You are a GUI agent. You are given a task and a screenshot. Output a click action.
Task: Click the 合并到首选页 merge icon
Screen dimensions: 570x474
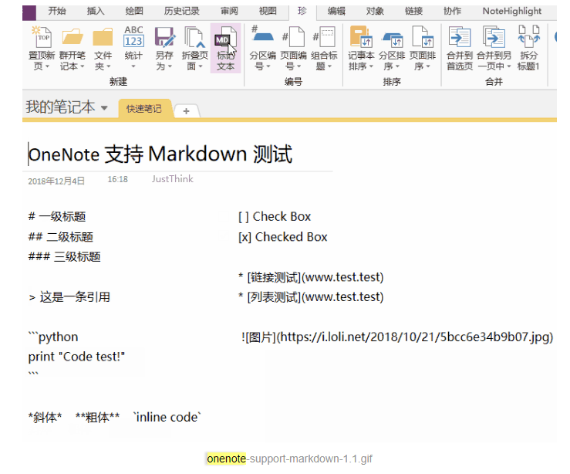[x=460, y=37]
